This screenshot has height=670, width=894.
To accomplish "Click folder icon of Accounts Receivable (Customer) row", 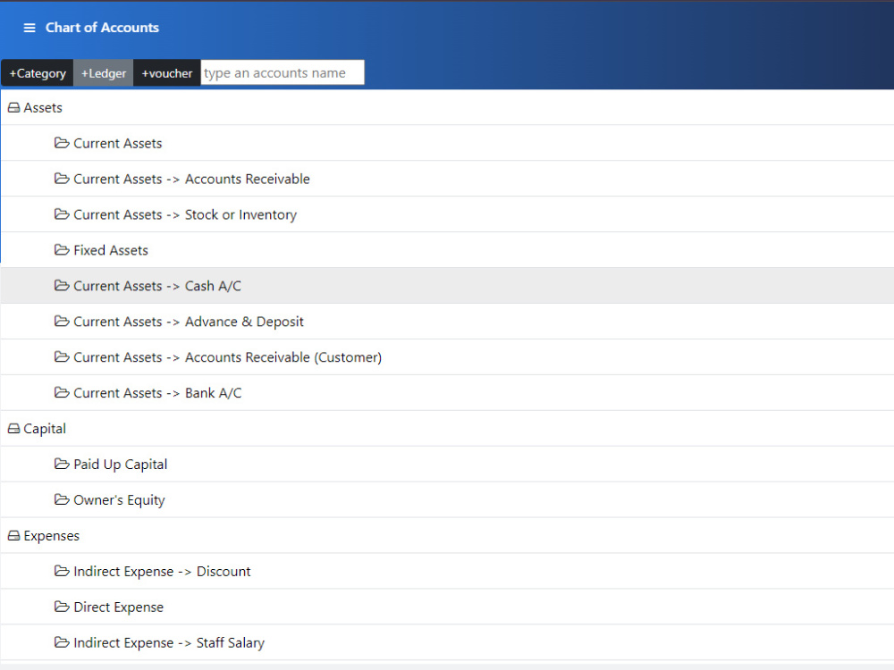I will [62, 356].
